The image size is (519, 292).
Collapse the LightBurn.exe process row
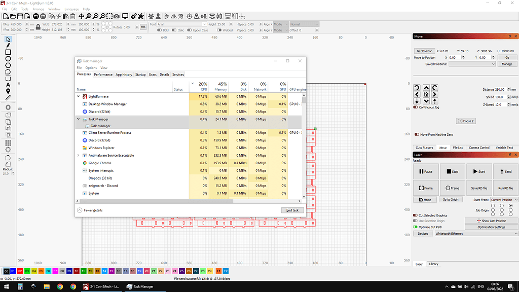[x=78, y=96]
